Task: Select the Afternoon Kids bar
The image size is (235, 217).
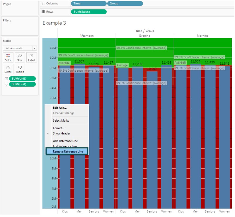Action: coord(65,137)
